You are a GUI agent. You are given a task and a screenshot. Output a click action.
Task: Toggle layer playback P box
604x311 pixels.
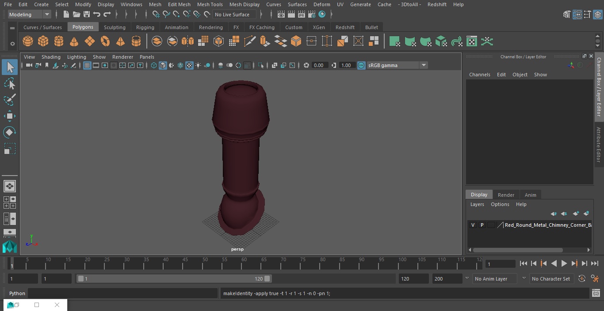click(x=482, y=225)
